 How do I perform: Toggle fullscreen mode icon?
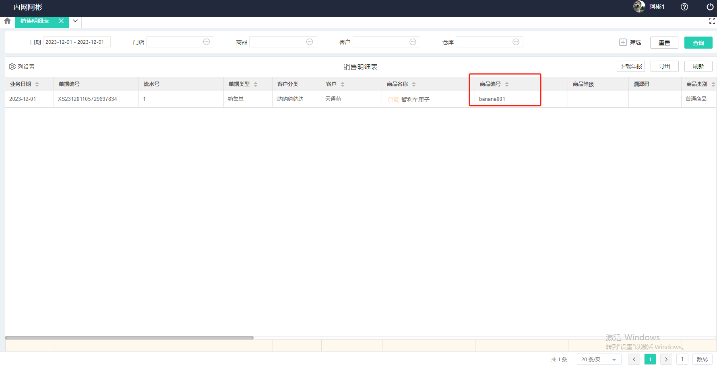coord(712,21)
